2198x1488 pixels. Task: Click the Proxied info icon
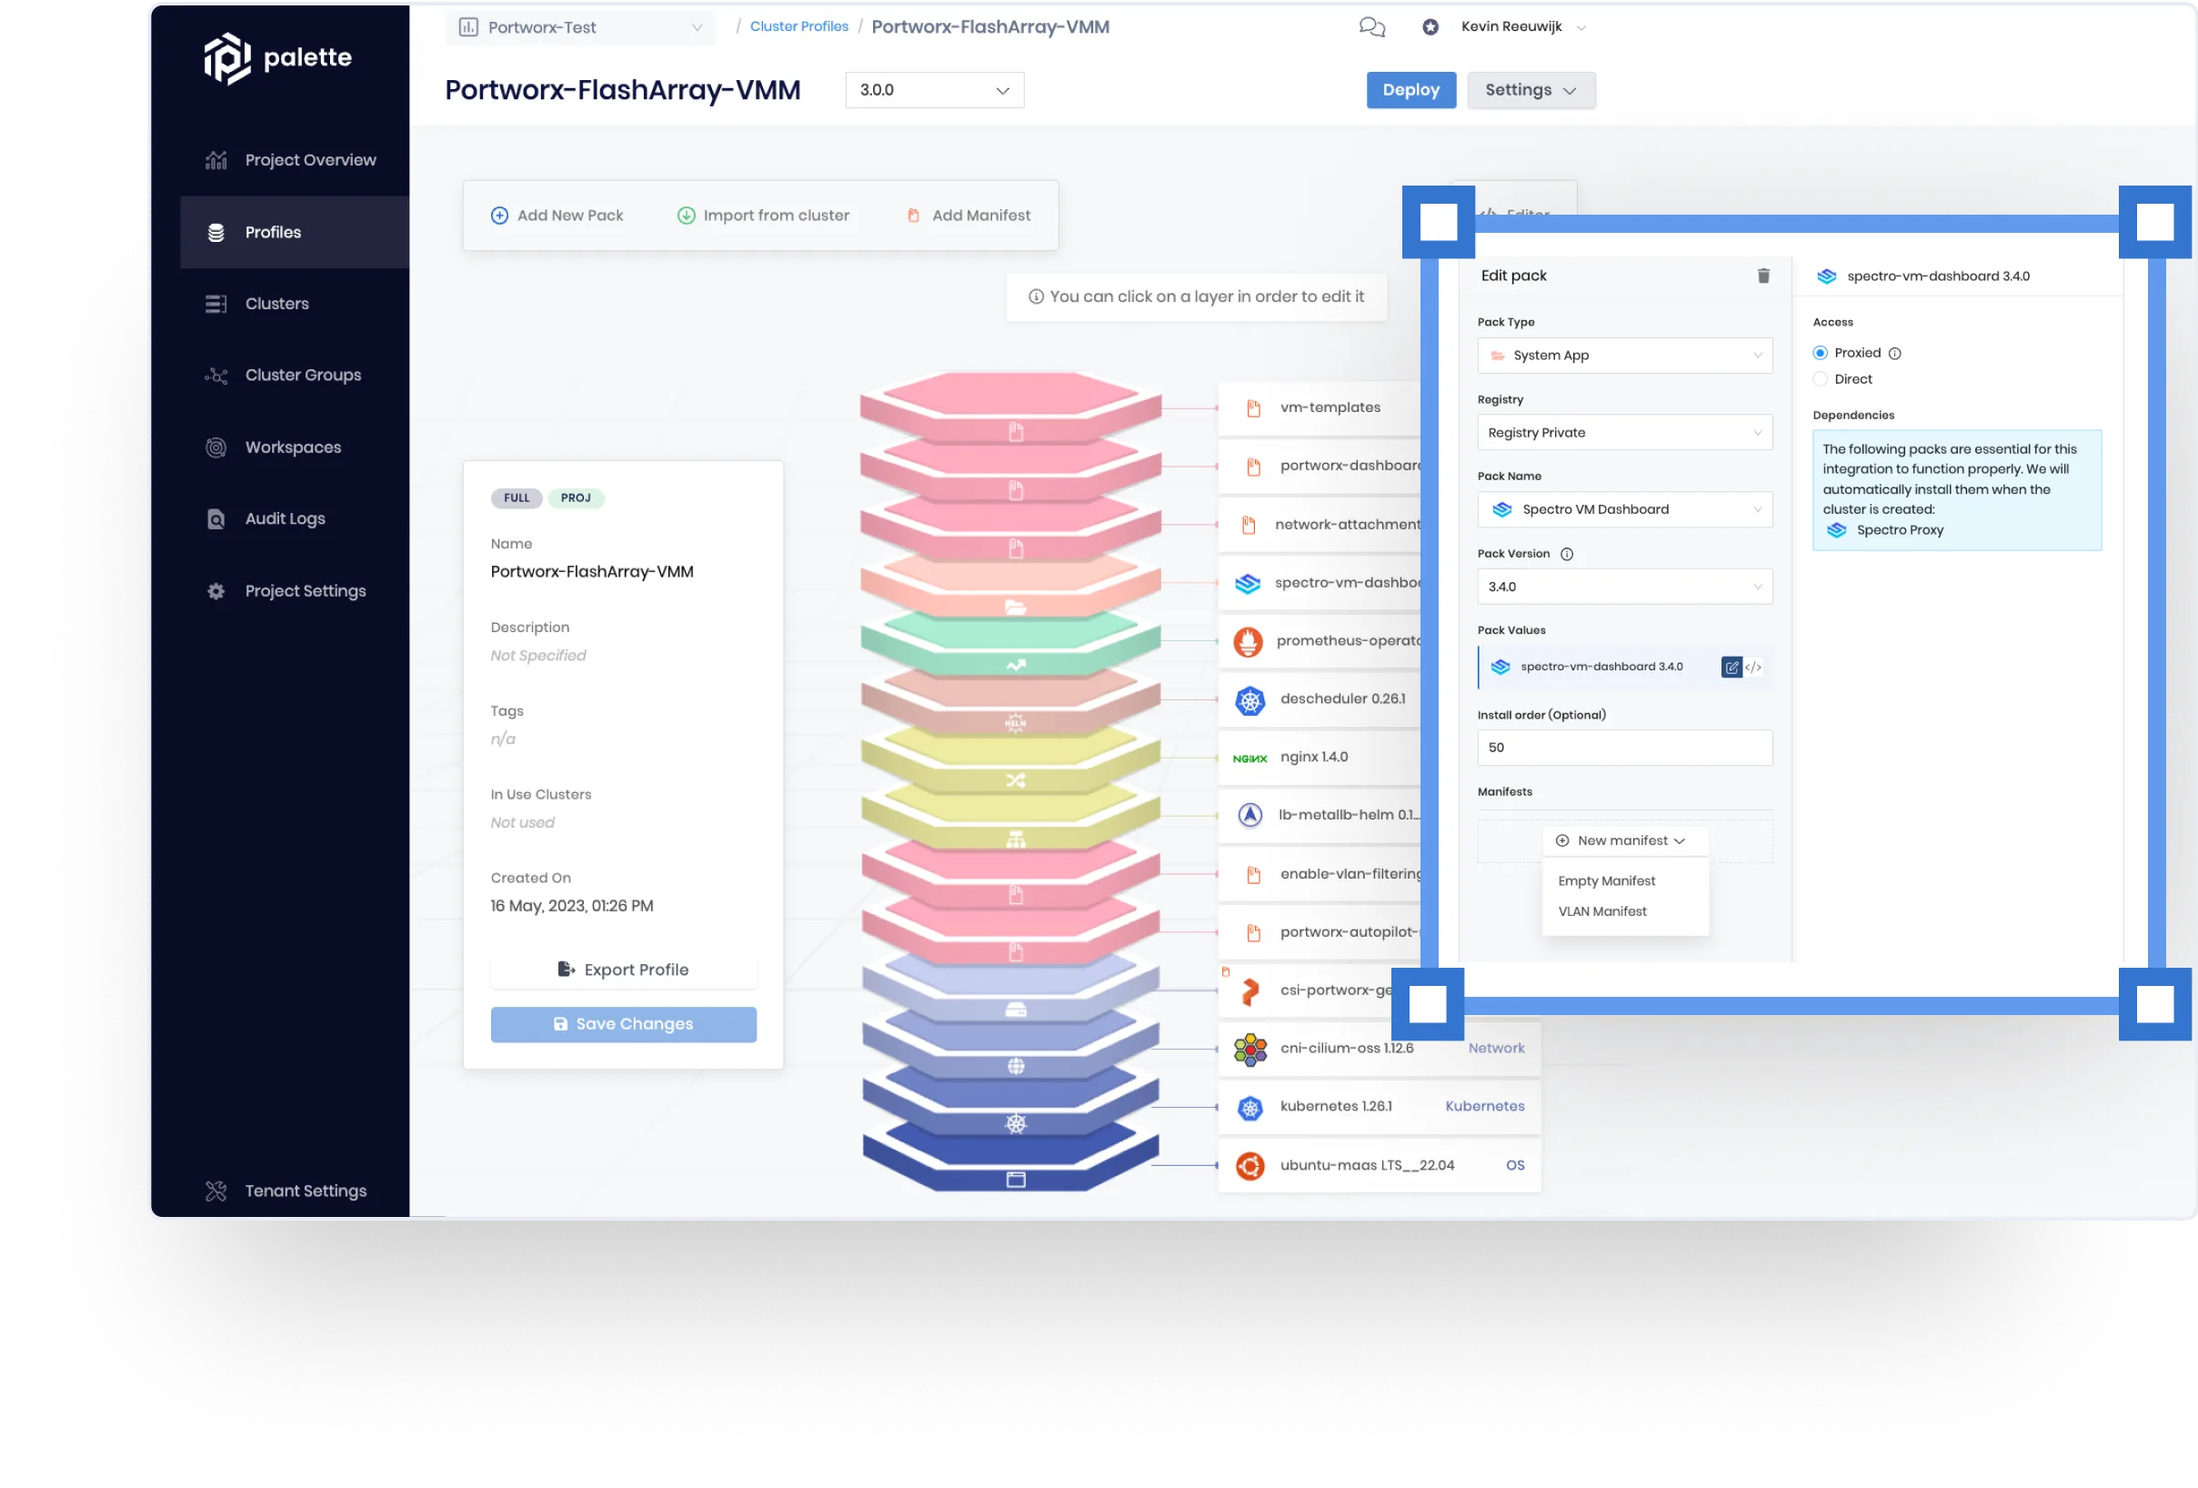[1894, 354]
